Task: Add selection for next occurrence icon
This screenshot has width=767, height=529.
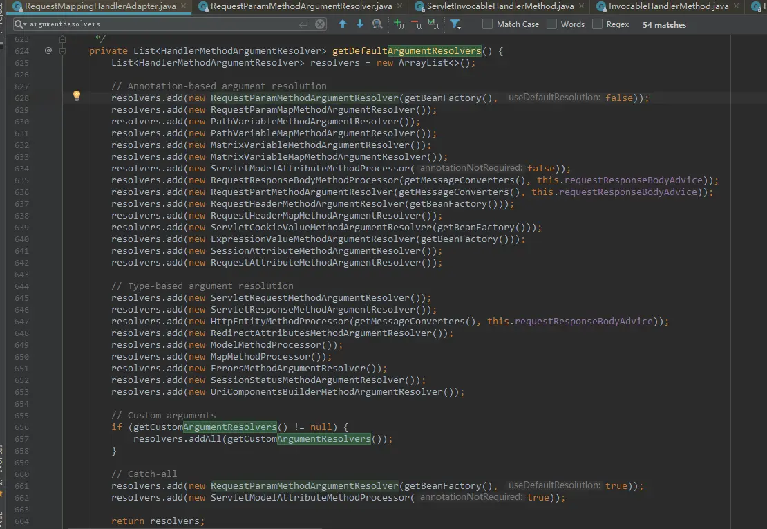Action: [399, 24]
